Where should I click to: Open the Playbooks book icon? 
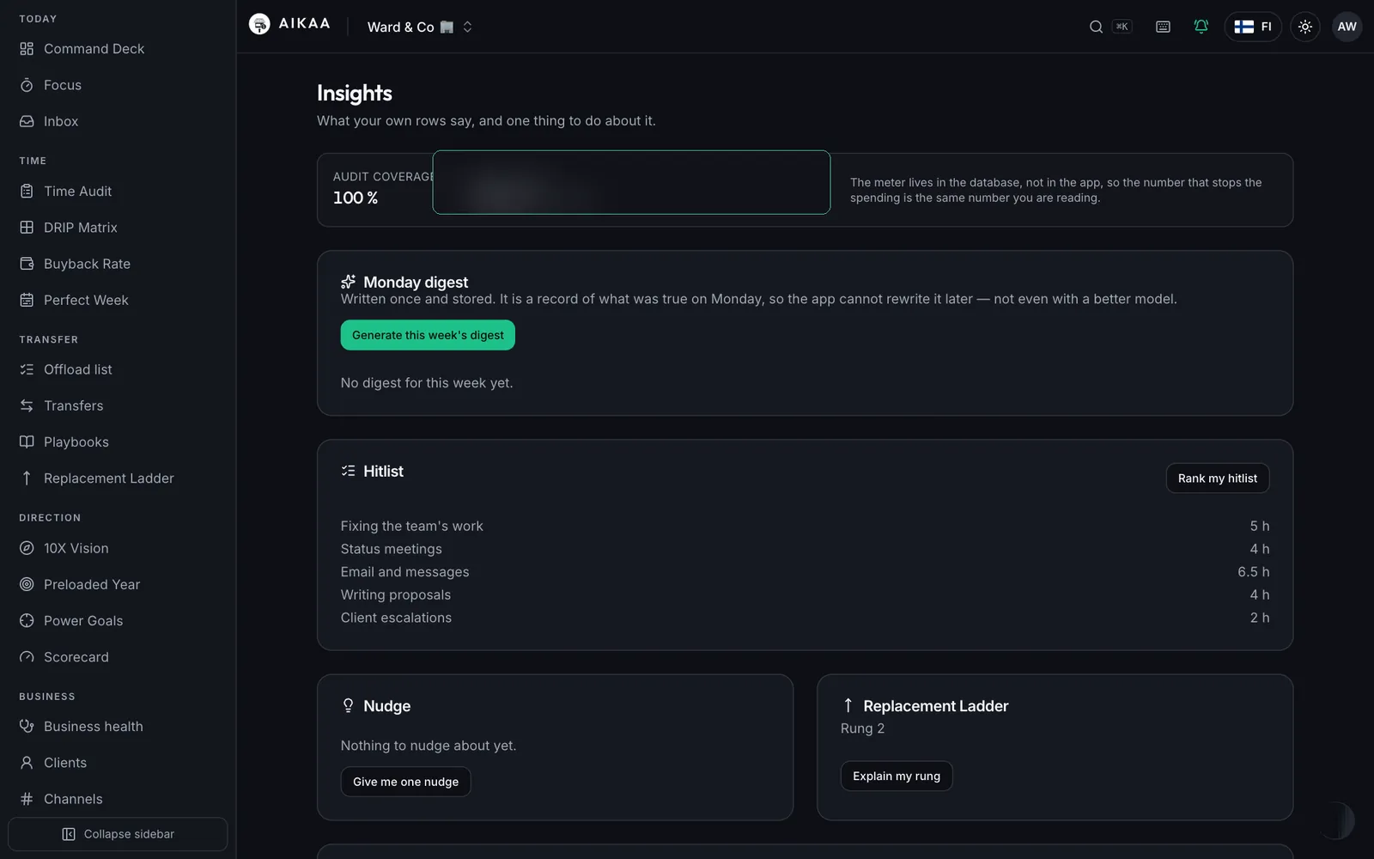(x=27, y=442)
